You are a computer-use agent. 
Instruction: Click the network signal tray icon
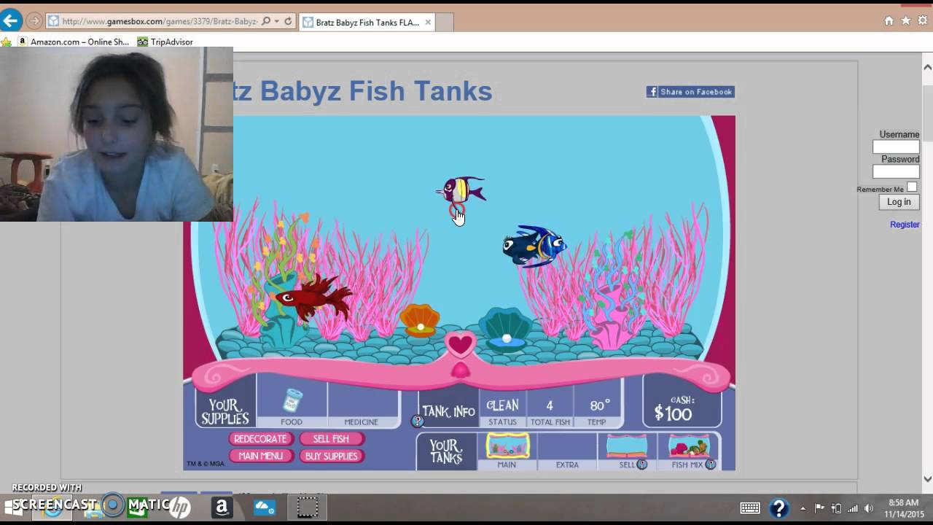[853, 508]
